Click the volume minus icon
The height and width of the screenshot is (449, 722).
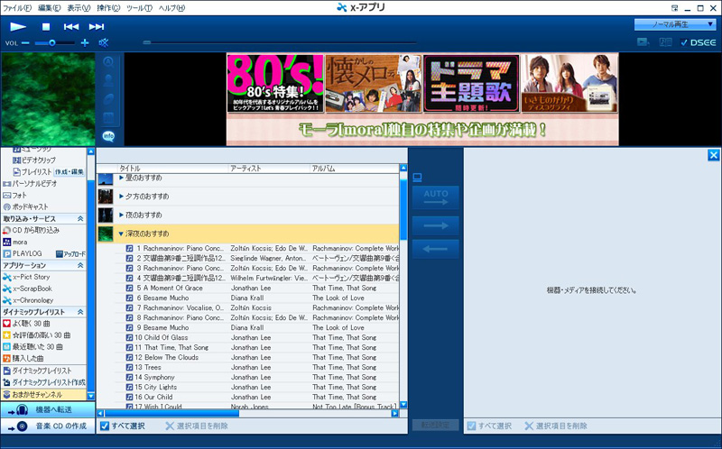25,42
